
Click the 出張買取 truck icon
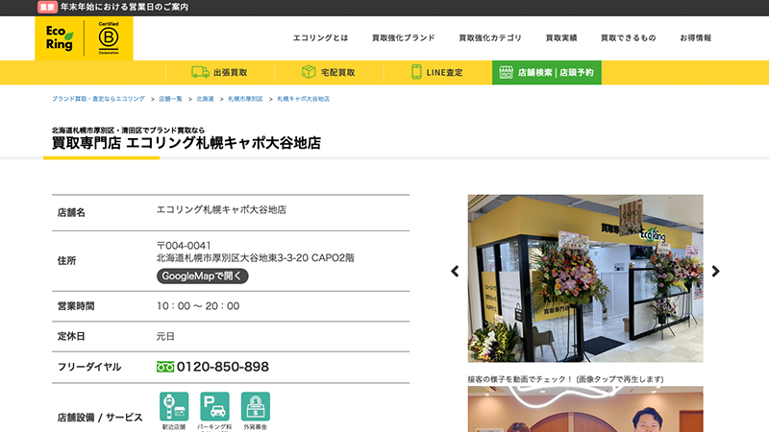point(200,72)
